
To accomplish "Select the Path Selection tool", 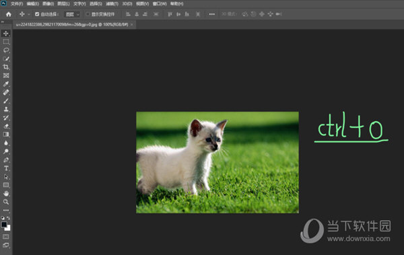I will [x=6, y=177].
